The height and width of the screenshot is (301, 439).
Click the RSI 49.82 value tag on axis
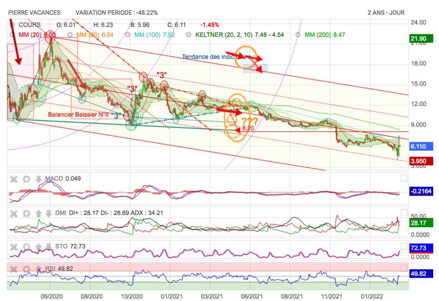pyautogui.click(x=421, y=274)
